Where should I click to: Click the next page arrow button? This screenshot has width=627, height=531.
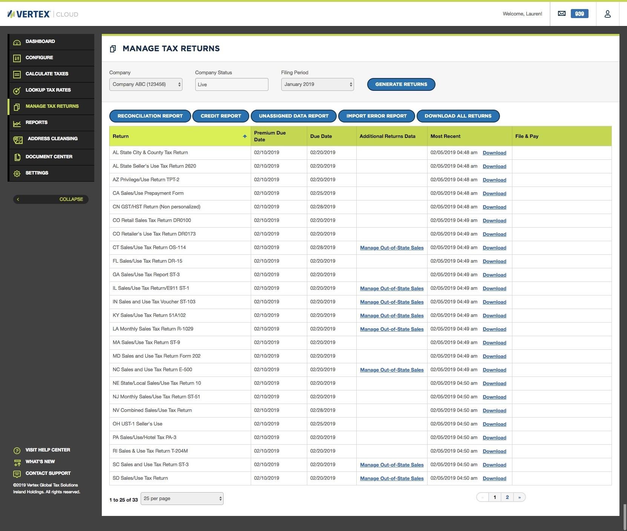pos(520,497)
